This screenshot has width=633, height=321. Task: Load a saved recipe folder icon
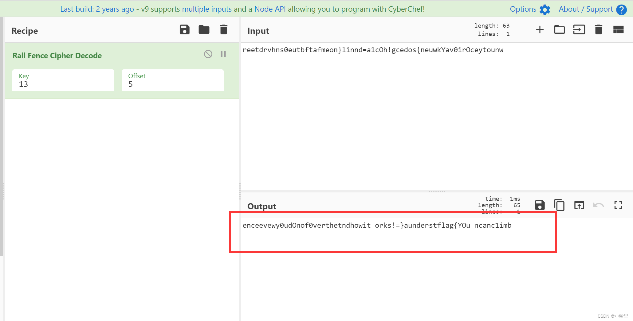(204, 30)
